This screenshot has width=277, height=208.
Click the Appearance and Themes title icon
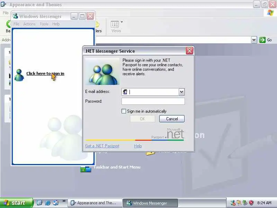(3, 4)
